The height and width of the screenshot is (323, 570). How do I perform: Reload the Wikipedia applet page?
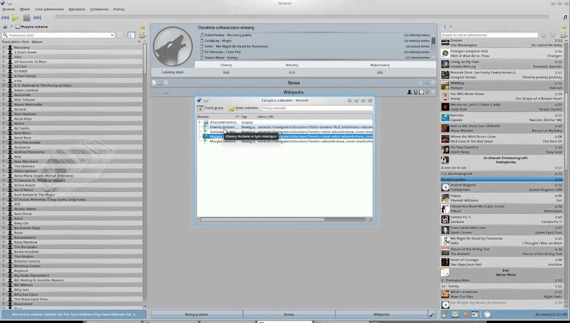(x=166, y=92)
